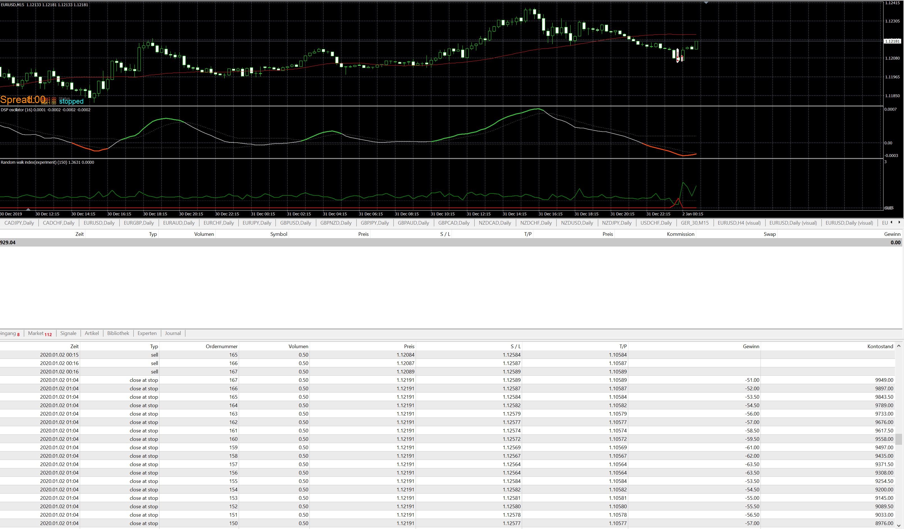The image size is (904, 529).
Task: Select the balance row showing 929.04
Action: (x=451, y=242)
